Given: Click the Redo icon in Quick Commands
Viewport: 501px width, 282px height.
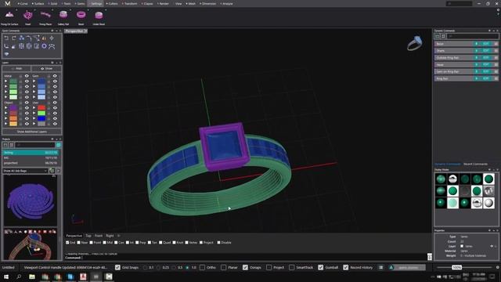Looking at the screenshot, I should coord(14,38).
